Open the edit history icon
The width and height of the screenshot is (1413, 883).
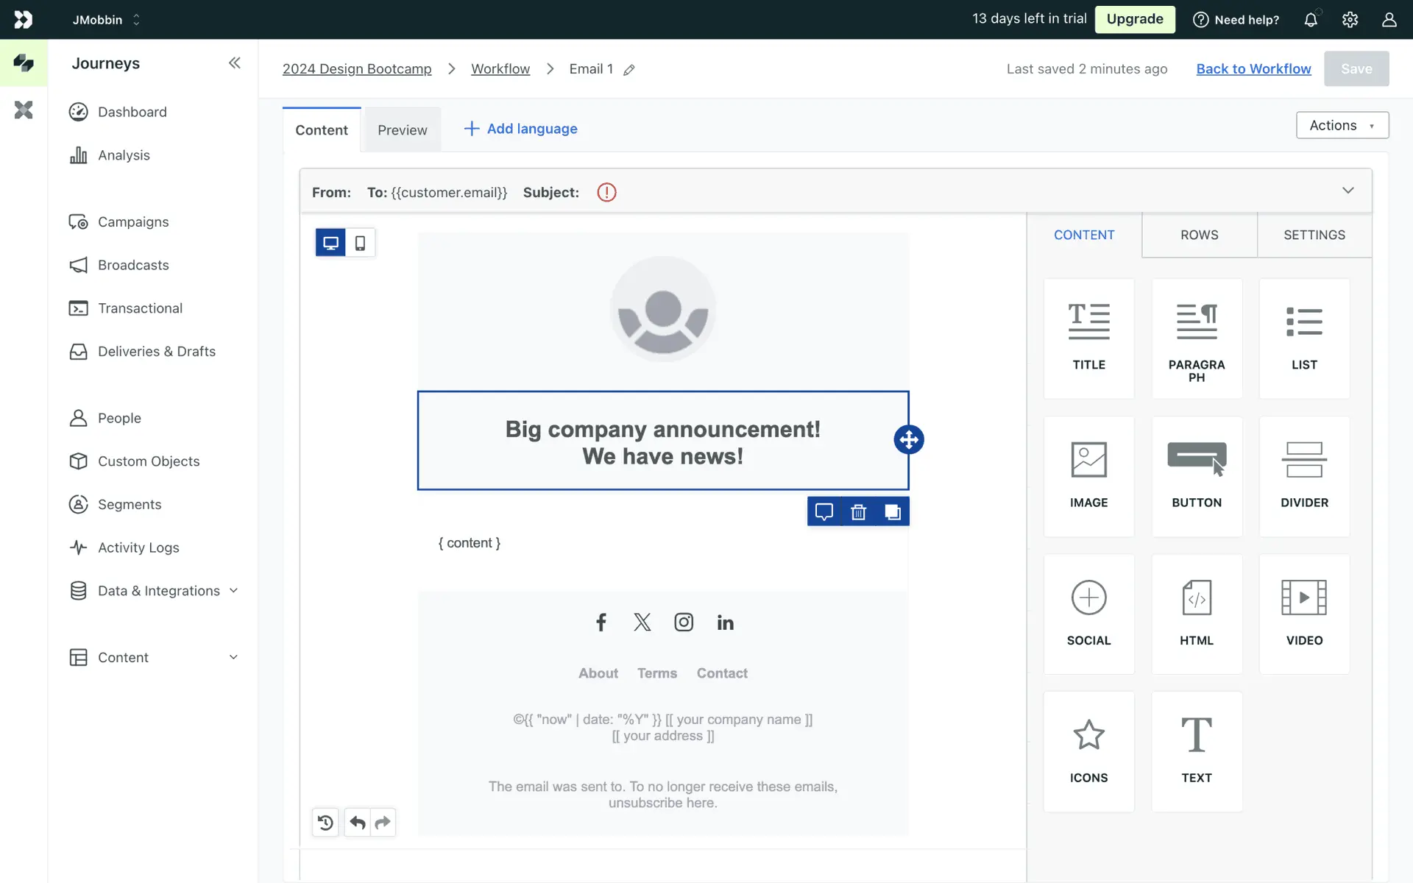[325, 823]
